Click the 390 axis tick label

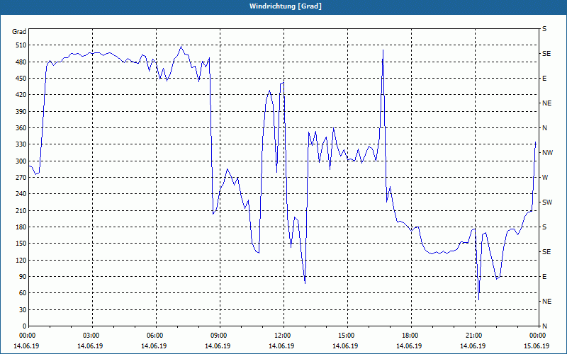[x=22, y=111]
